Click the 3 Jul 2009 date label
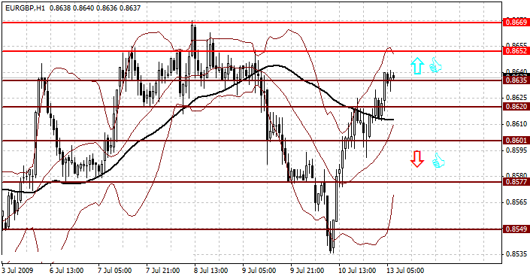The image size is (530, 276). (x=17, y=271)
